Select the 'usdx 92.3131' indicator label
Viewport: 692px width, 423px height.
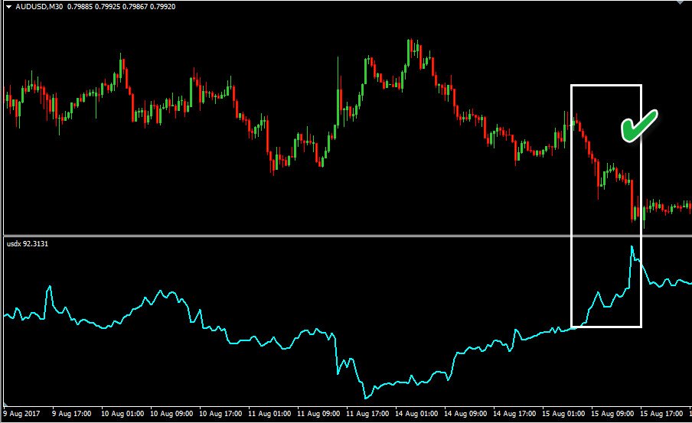point(28,243)
